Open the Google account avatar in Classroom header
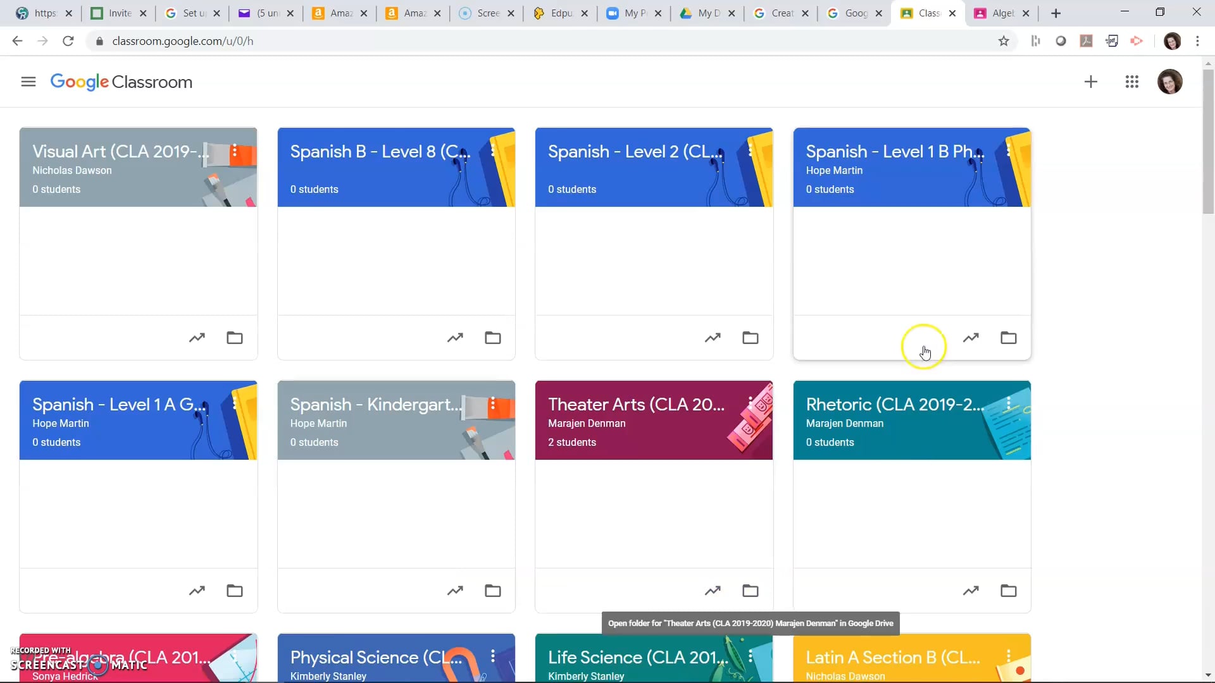Image resolution: width=1215 pixels, height=683 pixels. [x=1169, y=82]
